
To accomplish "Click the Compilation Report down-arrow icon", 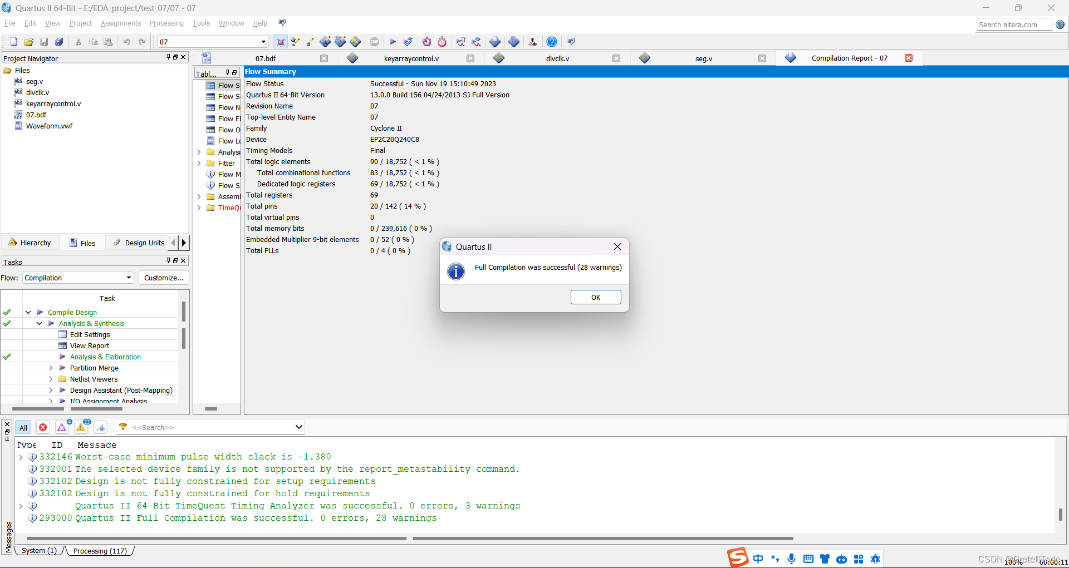I will 495,42.
